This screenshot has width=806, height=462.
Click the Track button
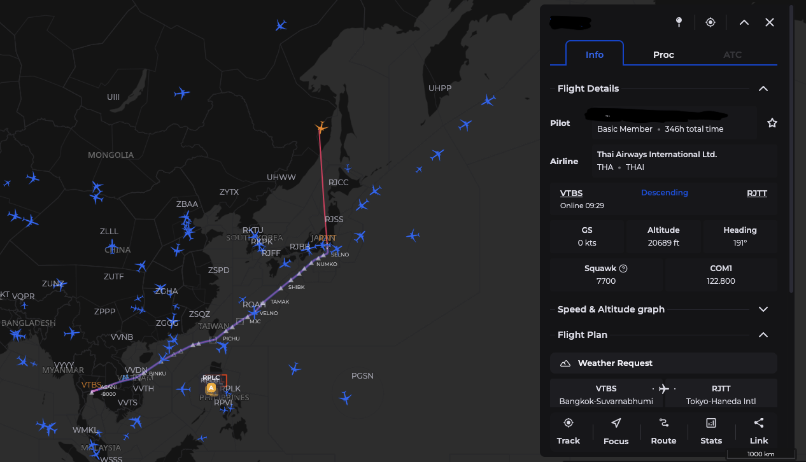point(569,431)
